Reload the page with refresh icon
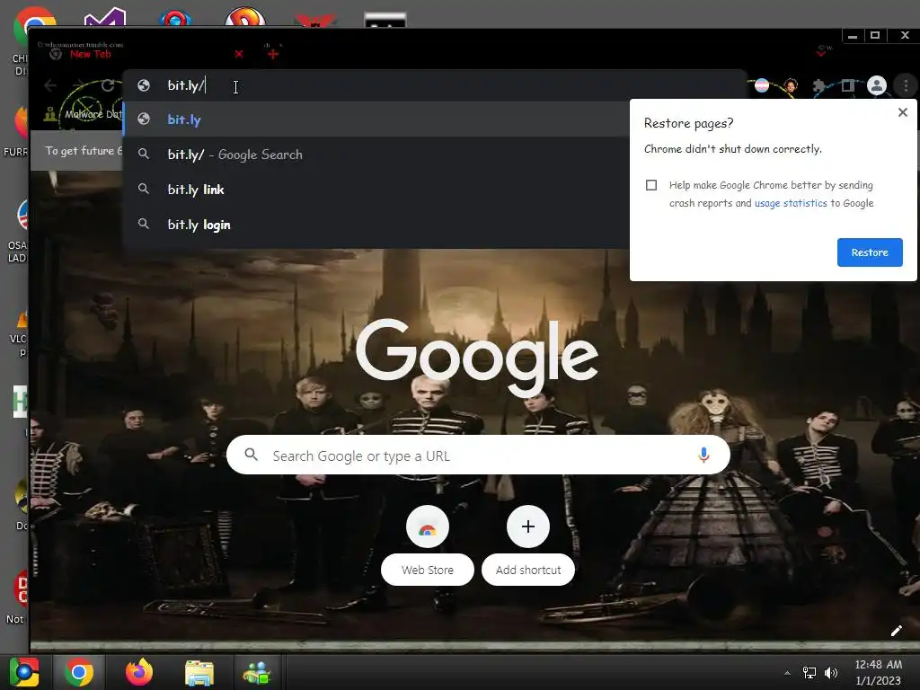The height and width of the screenshot is (690, 920). coord(108,85)
